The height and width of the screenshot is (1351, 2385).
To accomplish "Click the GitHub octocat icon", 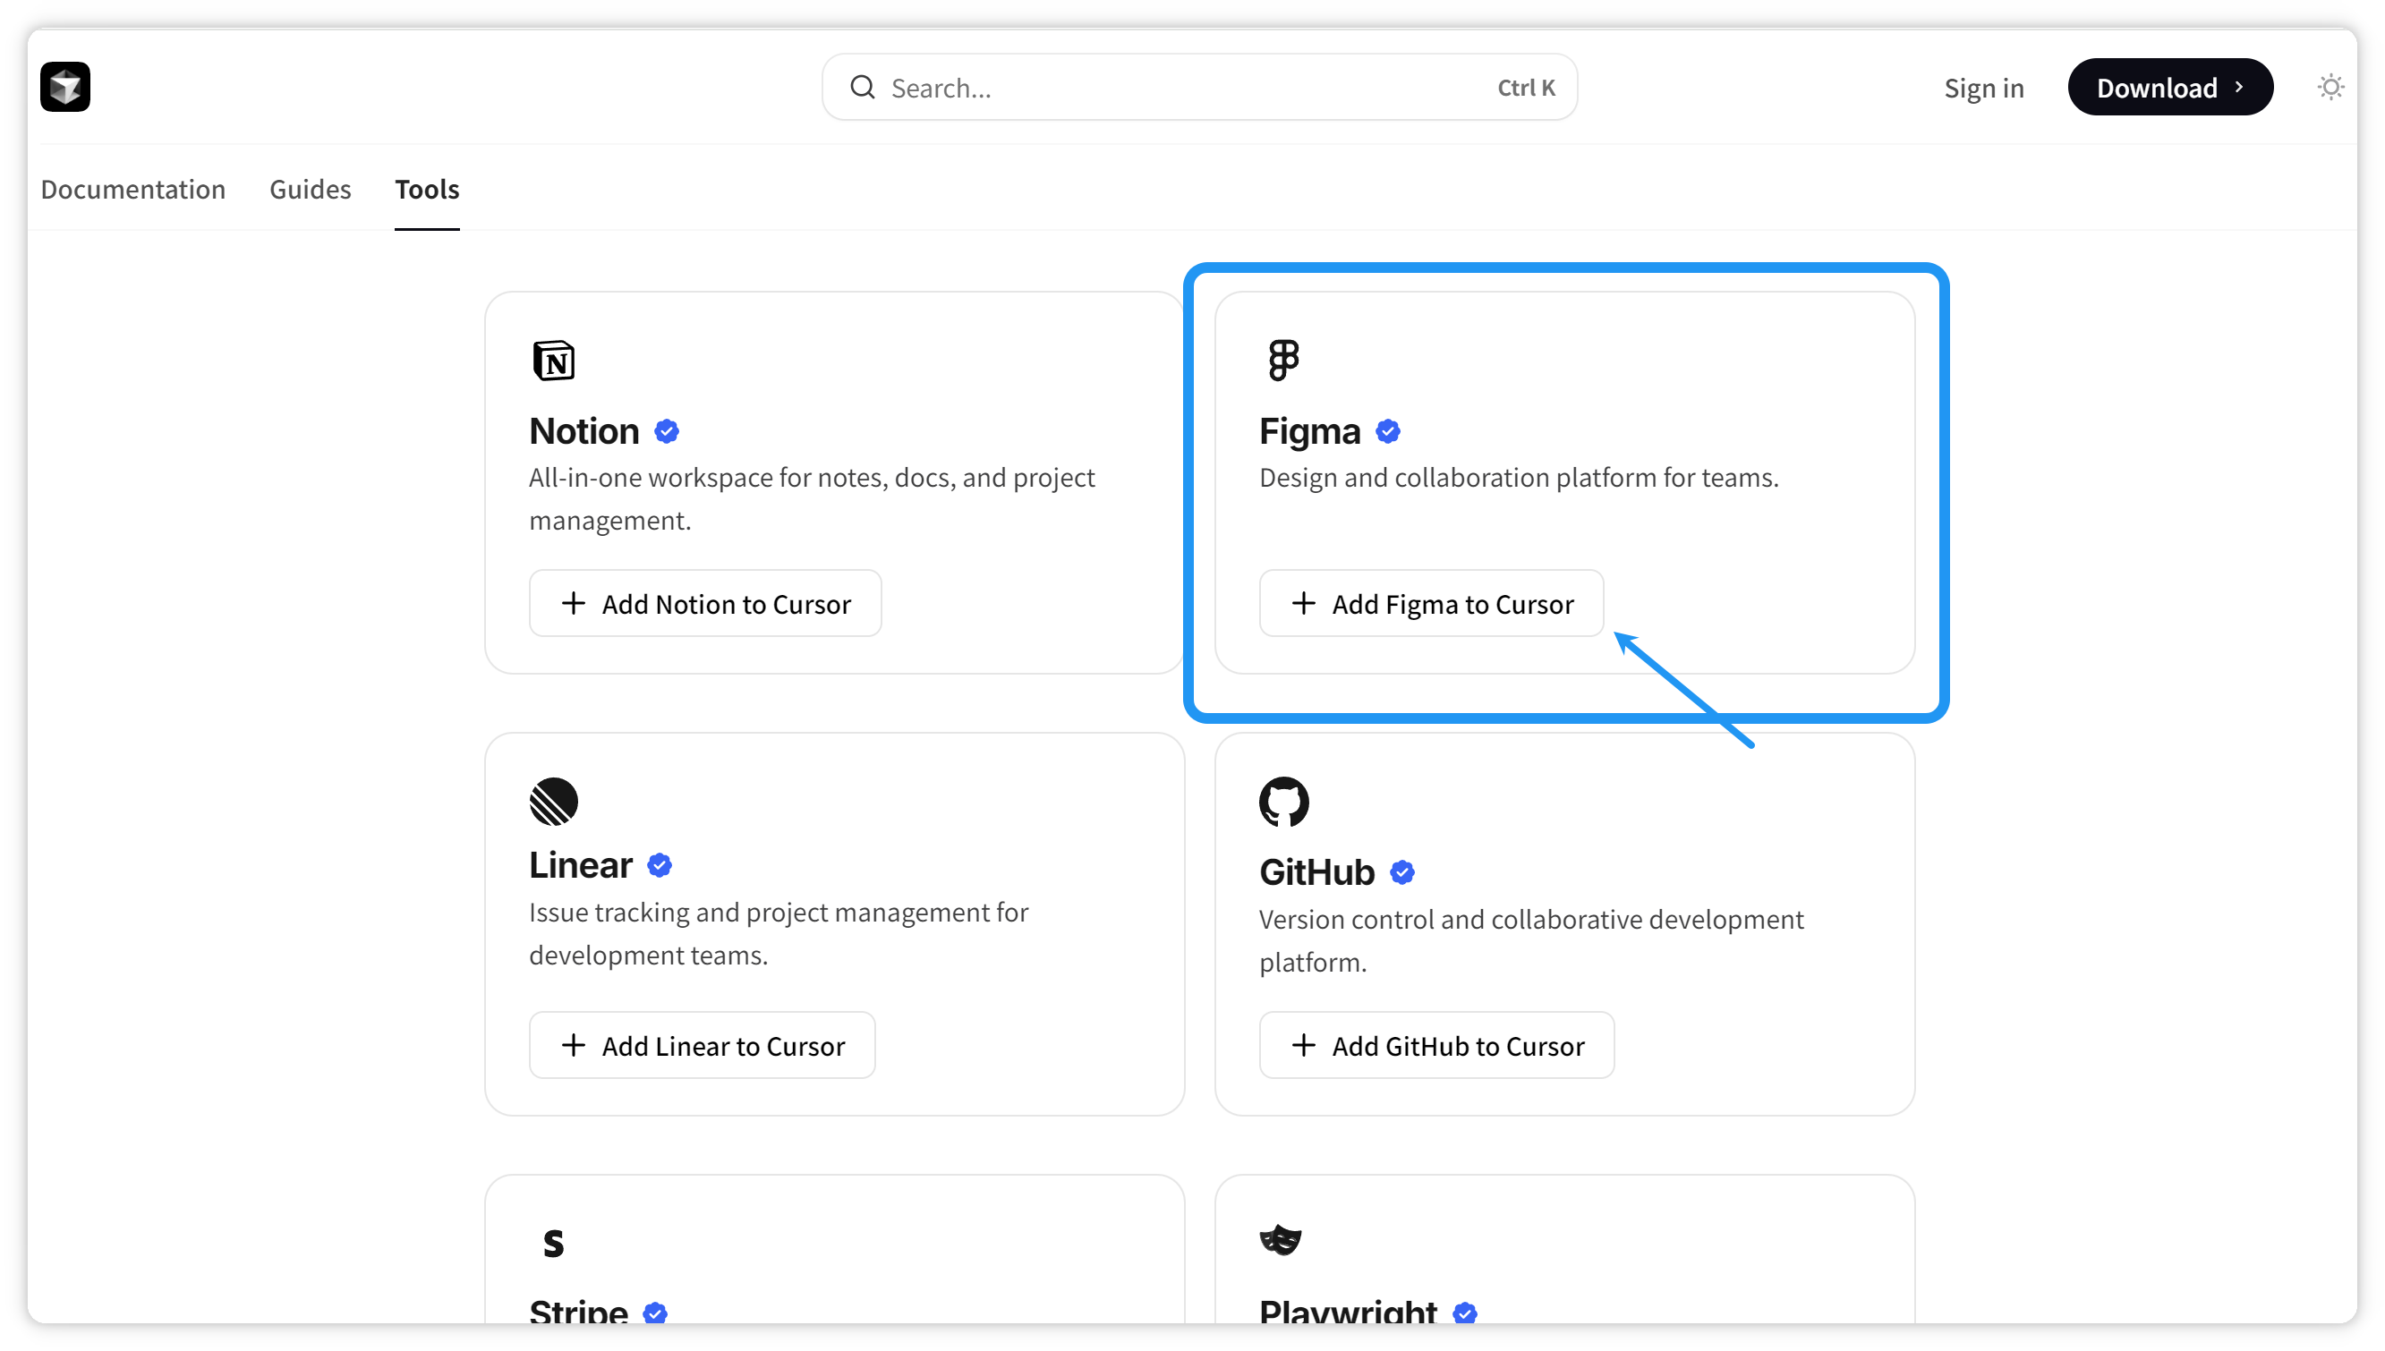I will click(1283, 802).
